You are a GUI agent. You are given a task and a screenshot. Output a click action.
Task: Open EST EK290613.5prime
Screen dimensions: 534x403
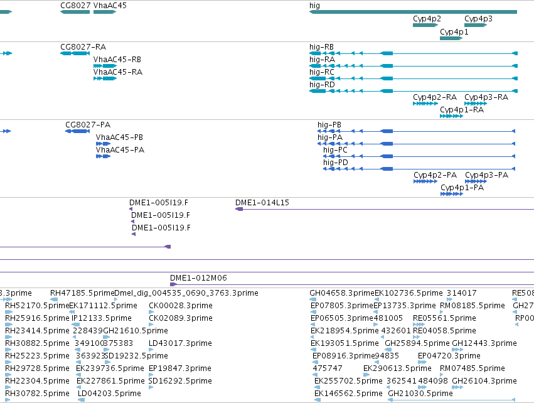[x=397, y=368]
